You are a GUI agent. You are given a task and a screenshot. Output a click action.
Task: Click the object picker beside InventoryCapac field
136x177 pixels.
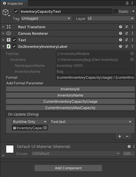45,128
